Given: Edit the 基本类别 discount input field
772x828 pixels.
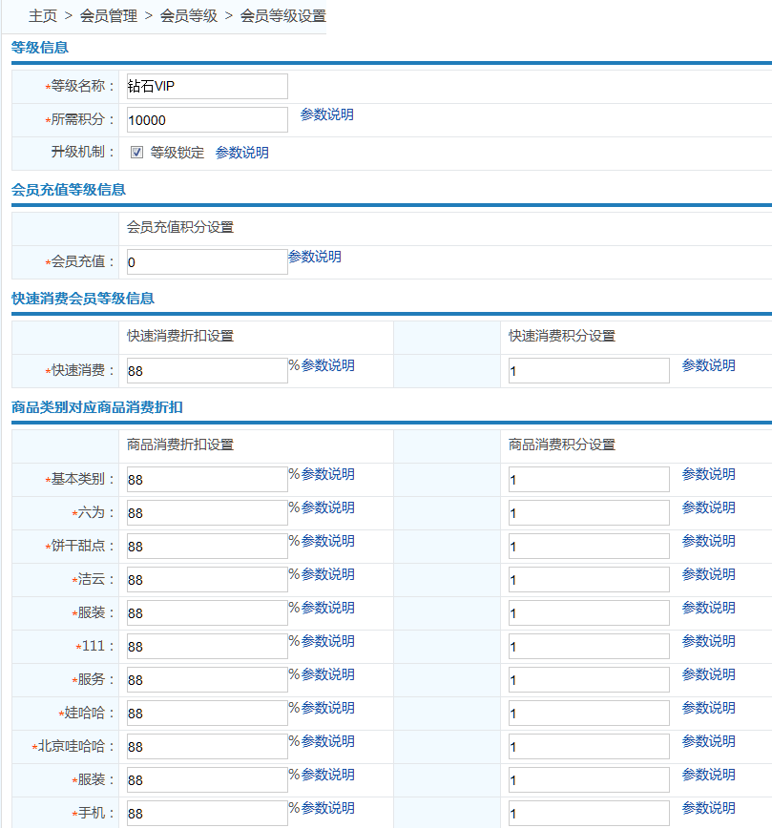Looking at the screenshot, I should [x=206, y=479].
